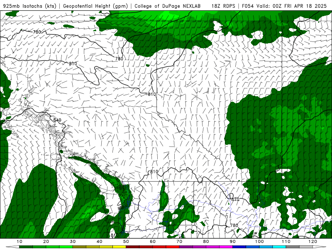Click the scale value "80"
Screen dimensions: 332x249
pos(206,242)
